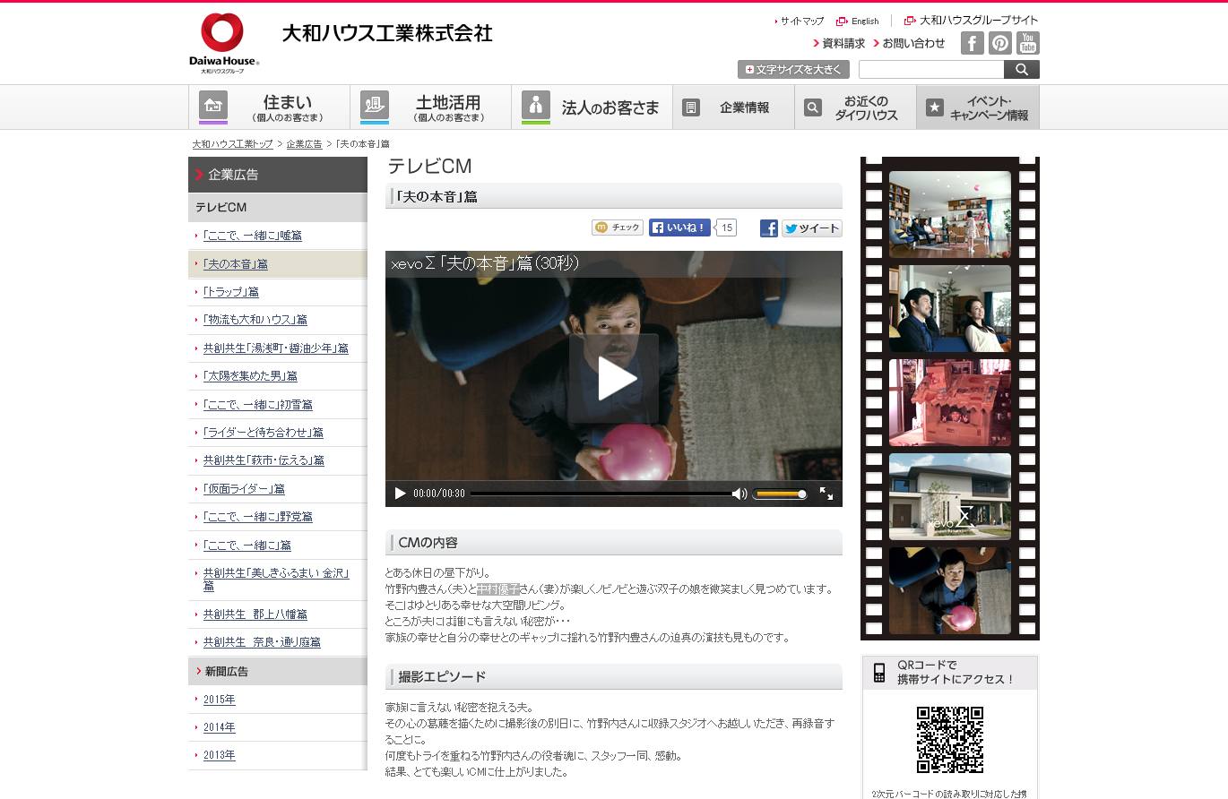Viewport: 1228px width, 799px height.
Task: Select 「ライダーと待ち合わせ」篇 in sidebar
Action: (263, 433)
